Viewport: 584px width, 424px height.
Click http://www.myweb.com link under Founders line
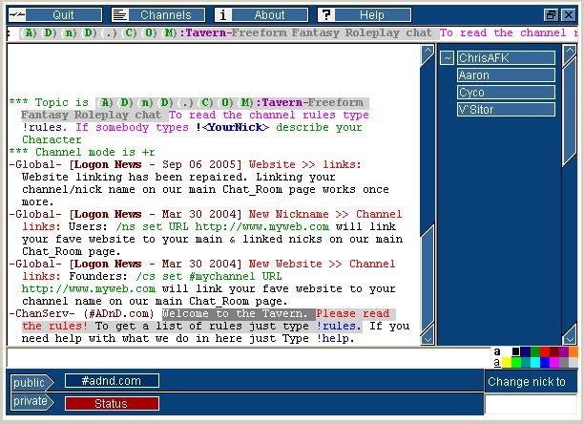[89, 288]
